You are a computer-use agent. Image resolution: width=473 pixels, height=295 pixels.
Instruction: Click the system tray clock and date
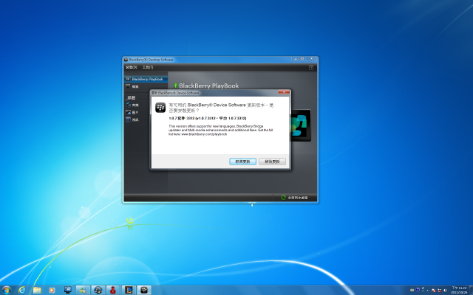459,290
